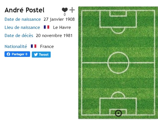
Task: Click the goalkeeper position marker on pitch
Action: (118, 113)
